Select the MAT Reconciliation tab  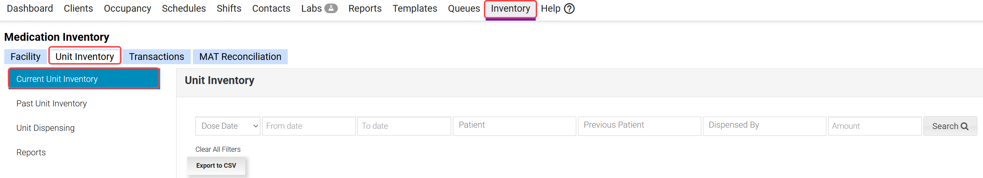click(240, 57)
